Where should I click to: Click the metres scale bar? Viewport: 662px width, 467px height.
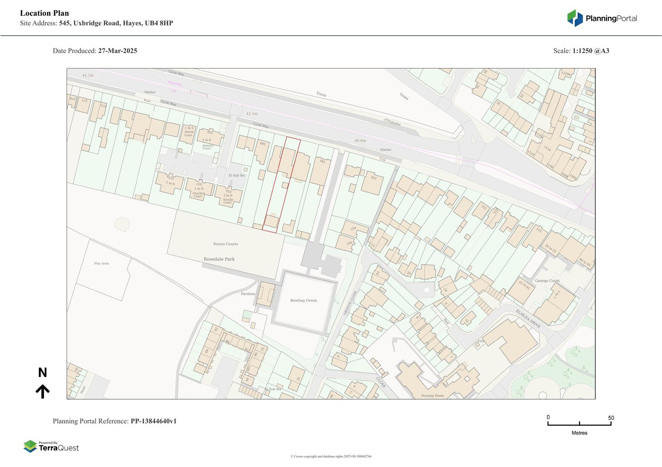tap(579, 424)
